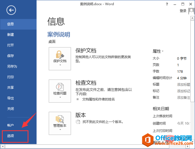Click the '上次修改时间' label

click(x=162, y=116)
